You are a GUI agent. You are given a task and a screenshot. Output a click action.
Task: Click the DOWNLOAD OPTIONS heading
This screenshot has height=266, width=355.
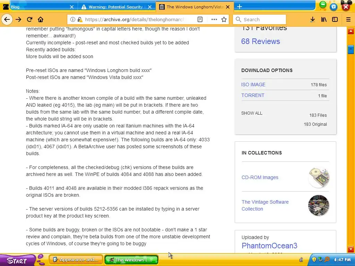[267, 70]
